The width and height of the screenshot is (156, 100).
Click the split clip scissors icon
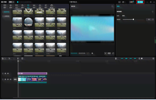point(18,58)
